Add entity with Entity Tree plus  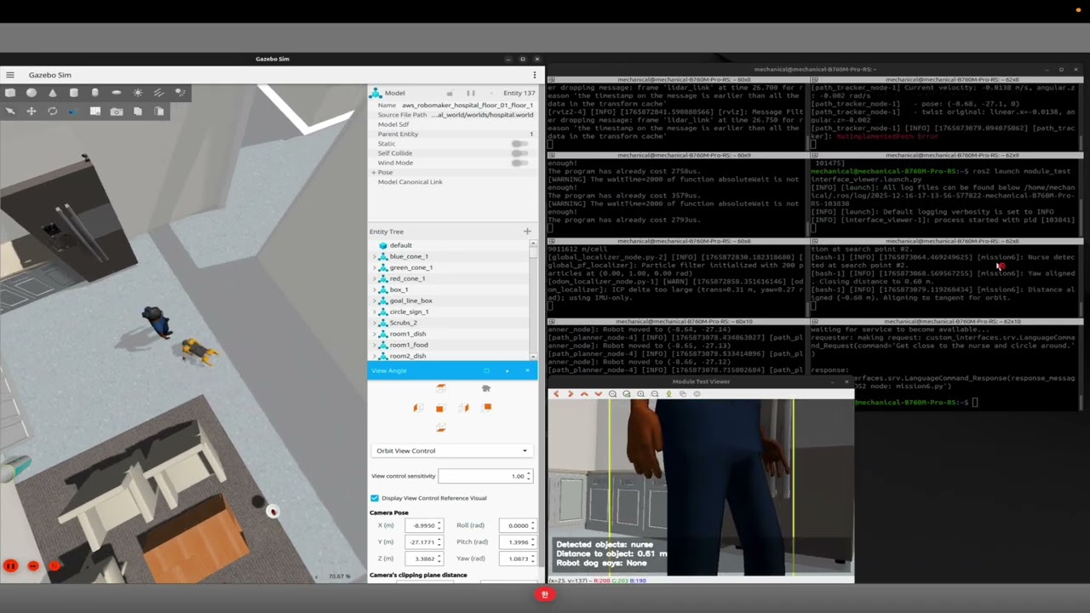(527, 231)
